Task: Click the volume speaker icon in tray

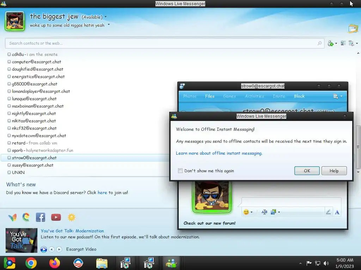Action: click(326, 263)
